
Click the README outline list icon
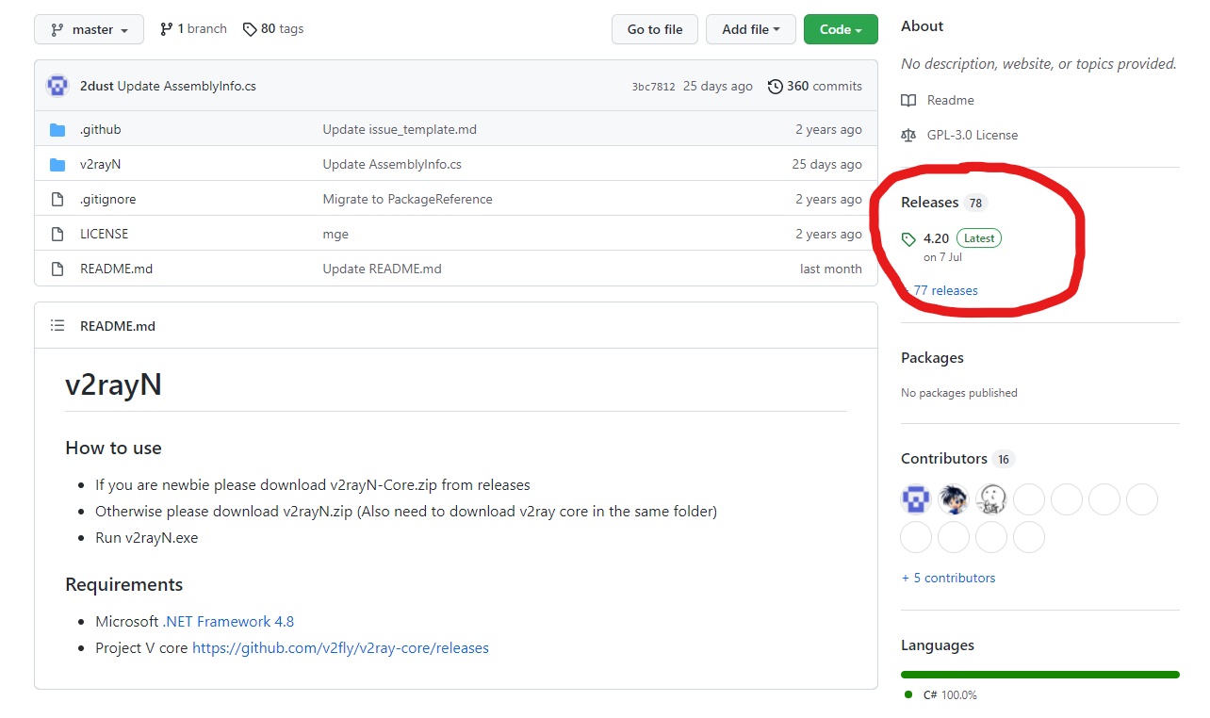[x=57, y=326]
